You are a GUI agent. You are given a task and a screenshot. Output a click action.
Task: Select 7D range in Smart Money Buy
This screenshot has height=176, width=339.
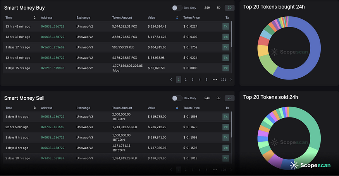229,8
